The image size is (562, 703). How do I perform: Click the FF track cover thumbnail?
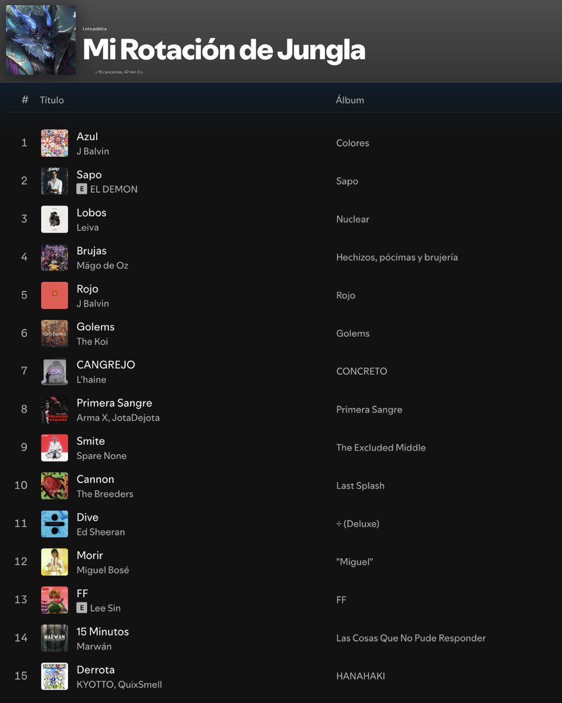pos(54,600)
